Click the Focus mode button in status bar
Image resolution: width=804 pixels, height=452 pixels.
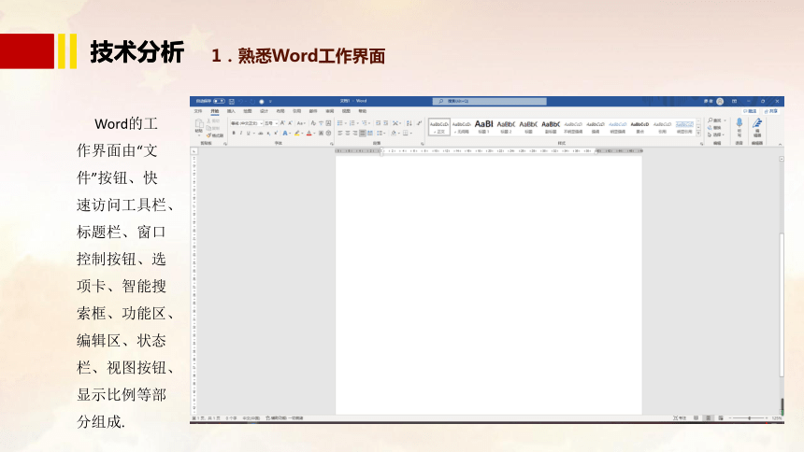point(680,418)
